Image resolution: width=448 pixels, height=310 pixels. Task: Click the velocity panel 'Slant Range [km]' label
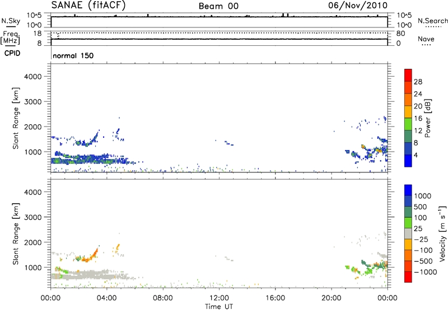pos(16,233)
